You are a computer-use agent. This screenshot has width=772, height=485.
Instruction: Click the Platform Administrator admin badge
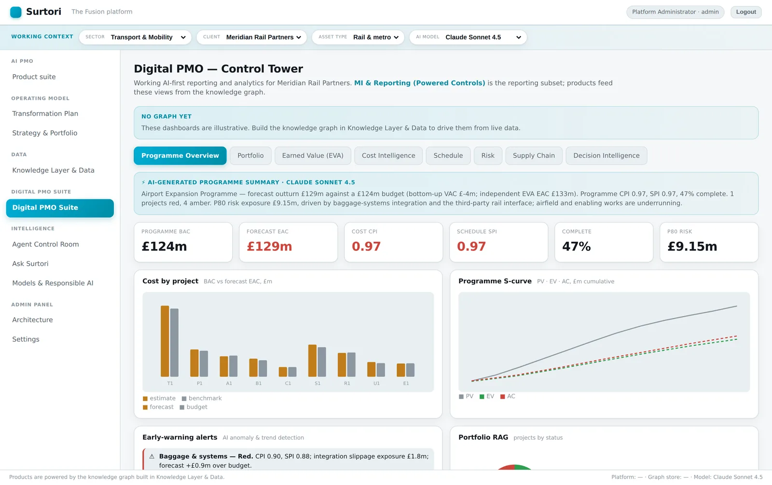click(x=675, y=12)
